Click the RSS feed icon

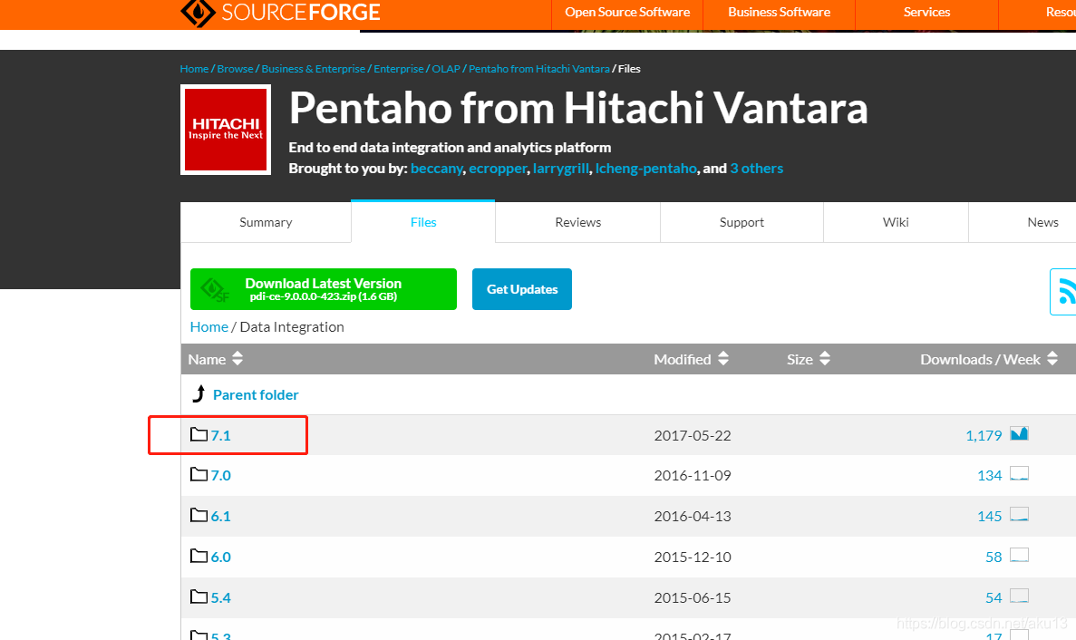click(1065, 292)
